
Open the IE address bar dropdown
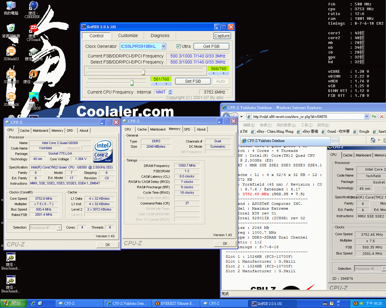tap(366, 116)
